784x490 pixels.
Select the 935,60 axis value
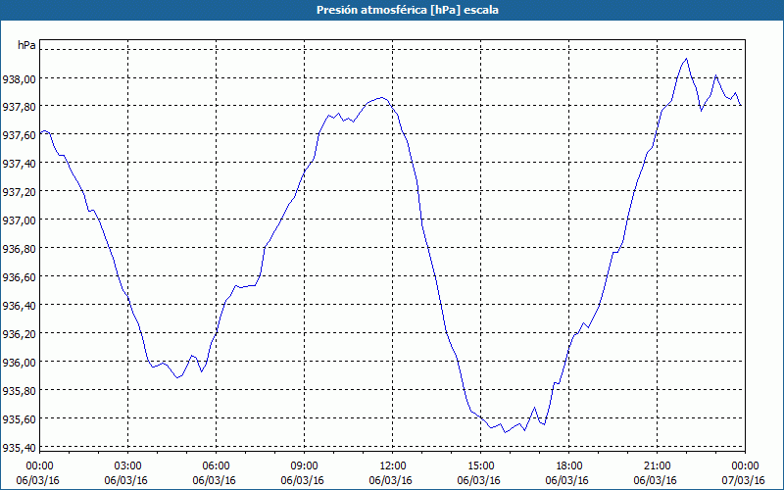19,418
